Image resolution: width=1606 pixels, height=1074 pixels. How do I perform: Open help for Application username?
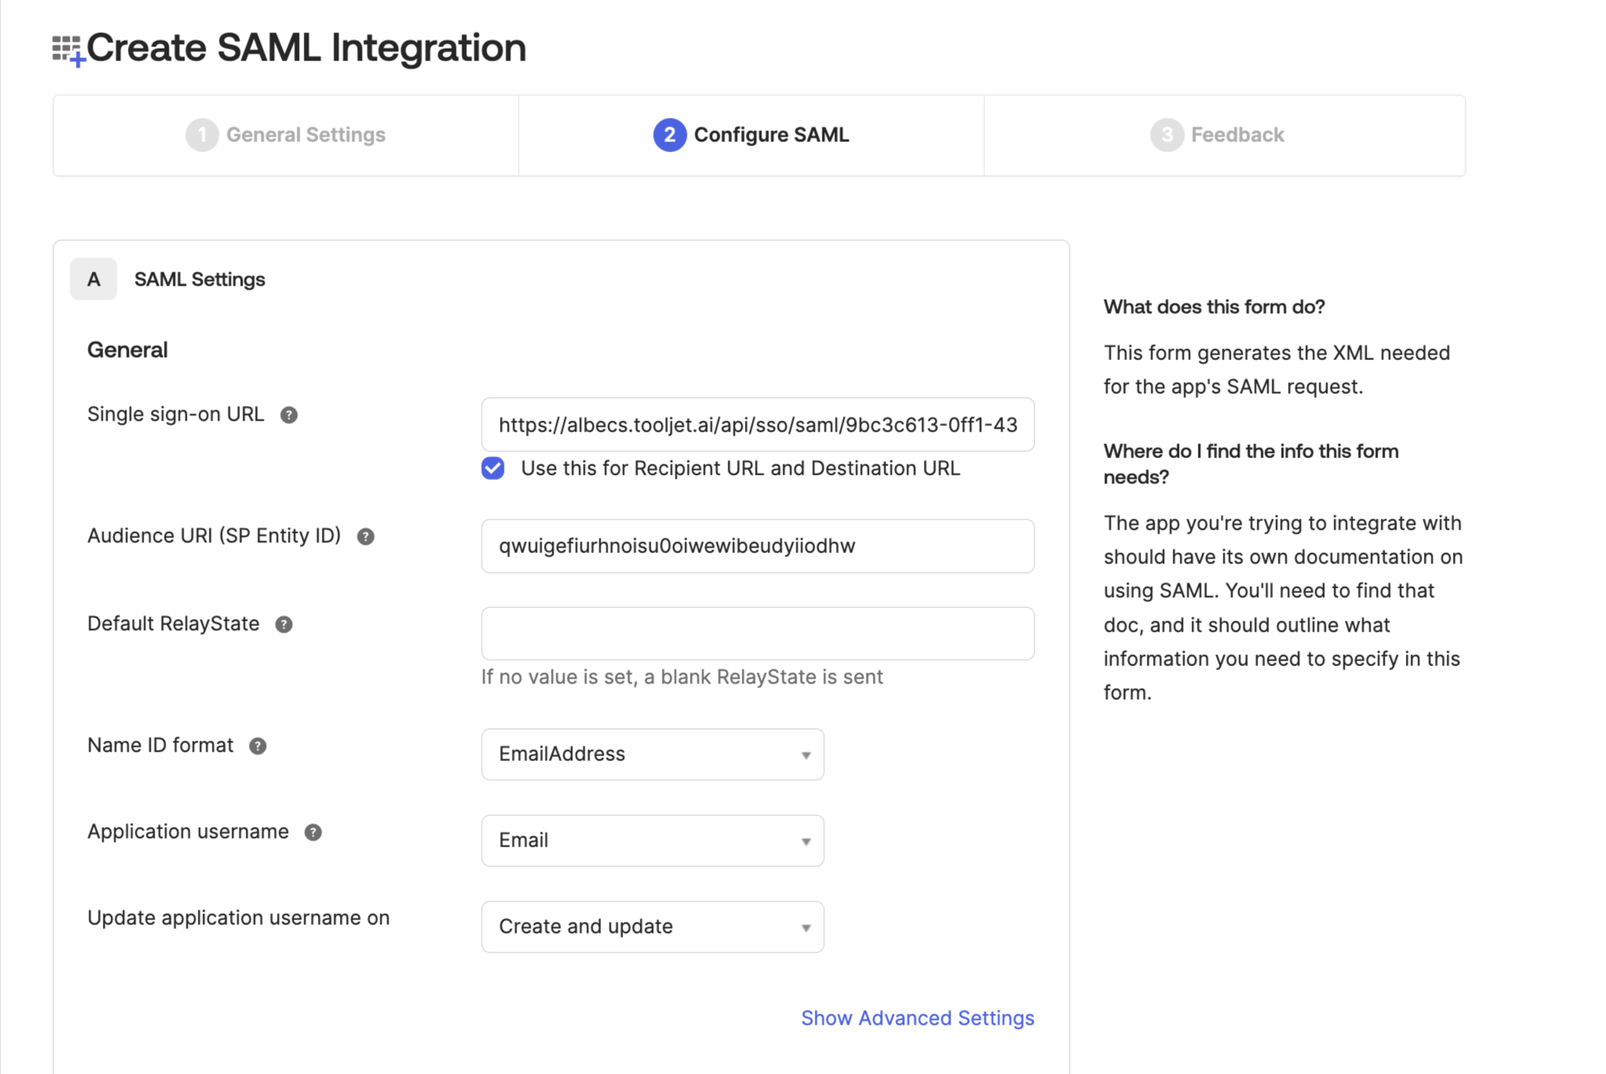(314, 832)
